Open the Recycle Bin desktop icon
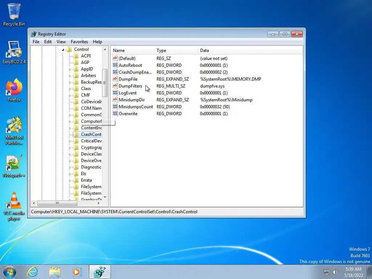 point(14,15)
